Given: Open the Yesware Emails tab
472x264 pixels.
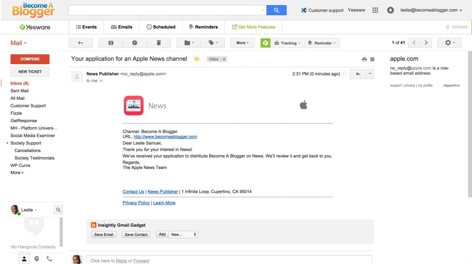Looking at the screenshot, I should tap(122, 27).
